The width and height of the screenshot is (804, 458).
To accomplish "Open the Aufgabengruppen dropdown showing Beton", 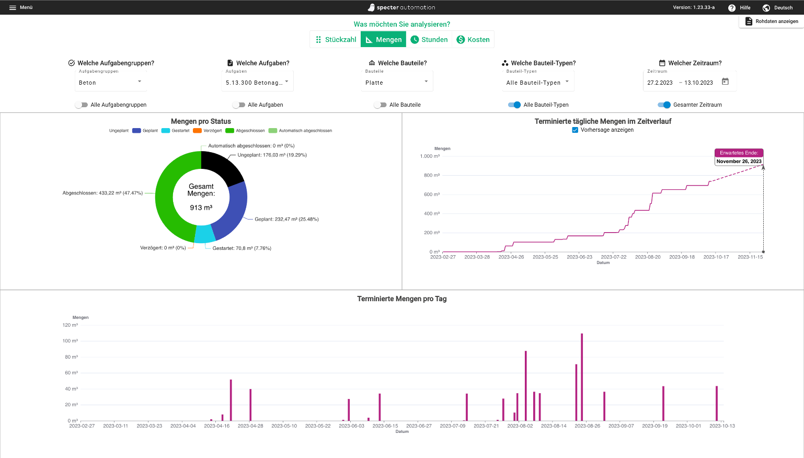I will 111,82.
